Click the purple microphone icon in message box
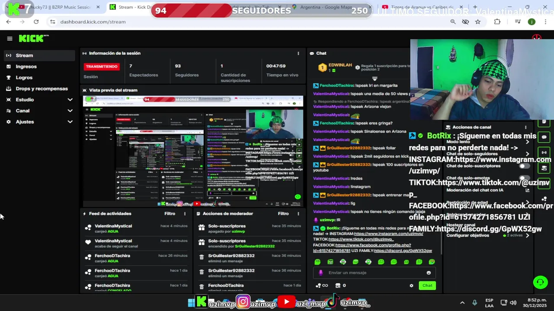The image size is (554, 311). click(x=321, y=273)
